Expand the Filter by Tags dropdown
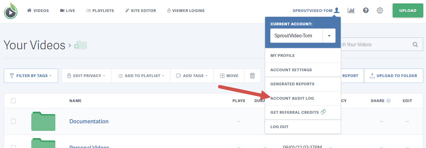Viewport: 426px width, 148px height. coord(31,76)
